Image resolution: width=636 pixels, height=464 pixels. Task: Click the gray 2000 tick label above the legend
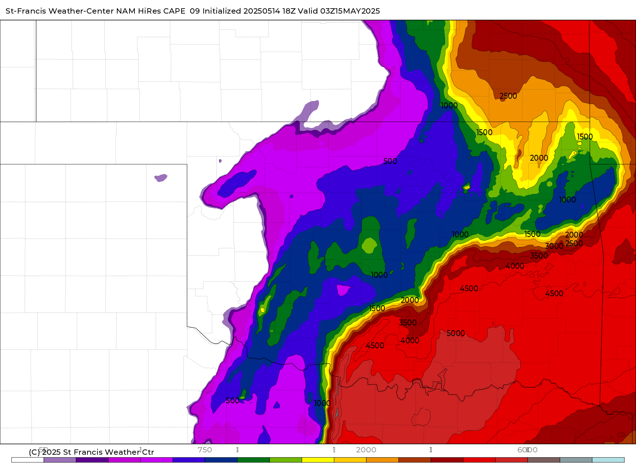click(366, 450)
